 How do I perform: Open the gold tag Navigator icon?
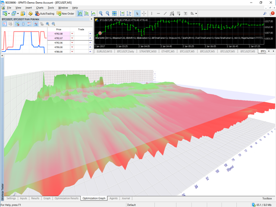(31, 13)
